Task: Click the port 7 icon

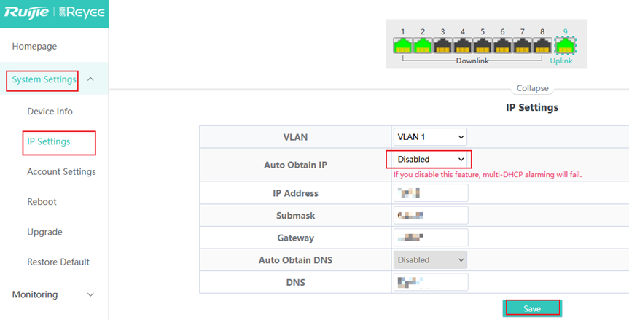Action: pyautogui.click(x=522, y=47)
